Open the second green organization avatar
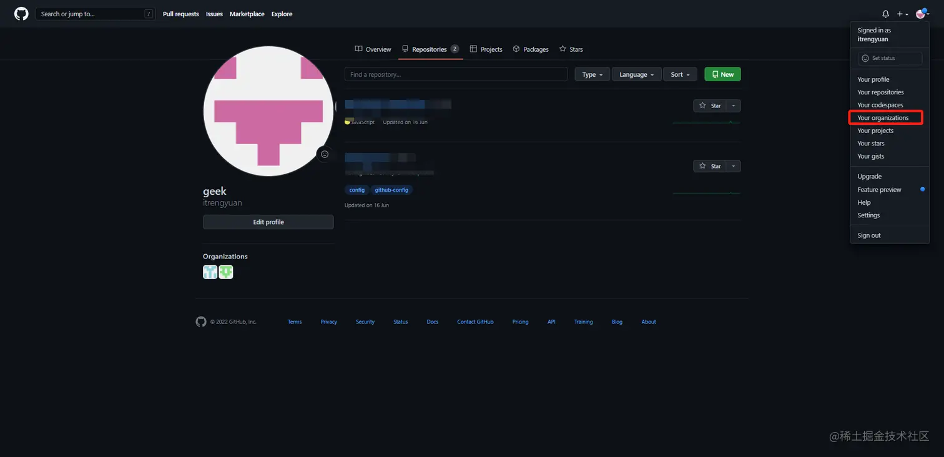Screen dimensions: 944x457 pos(226,272)
